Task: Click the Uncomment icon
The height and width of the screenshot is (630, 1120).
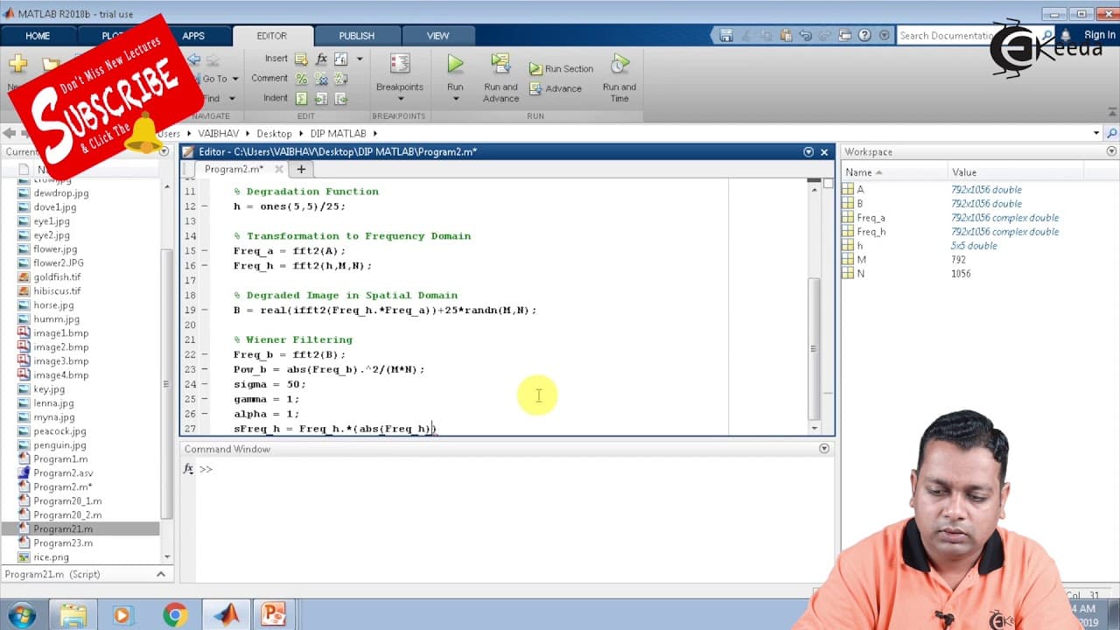Action: [x=321, y=79]
